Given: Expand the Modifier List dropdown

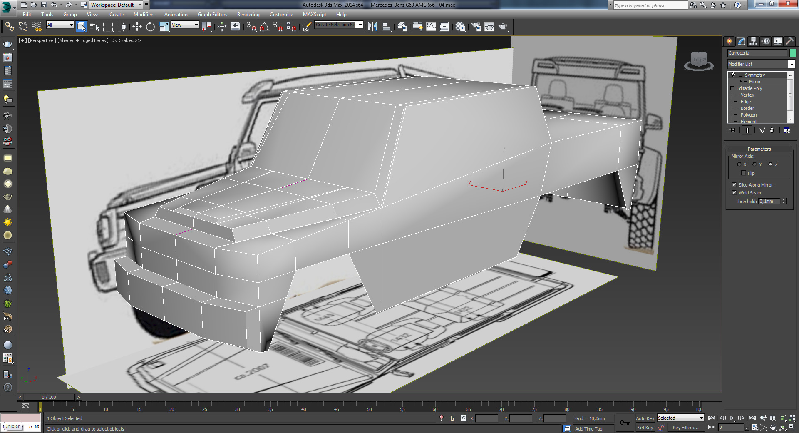Looking at the screenshot, I should pos(791,64).
